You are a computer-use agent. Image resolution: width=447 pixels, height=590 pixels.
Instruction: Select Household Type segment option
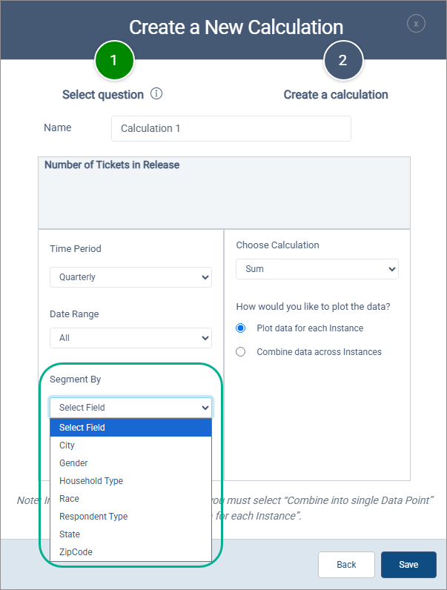point(91,481)
